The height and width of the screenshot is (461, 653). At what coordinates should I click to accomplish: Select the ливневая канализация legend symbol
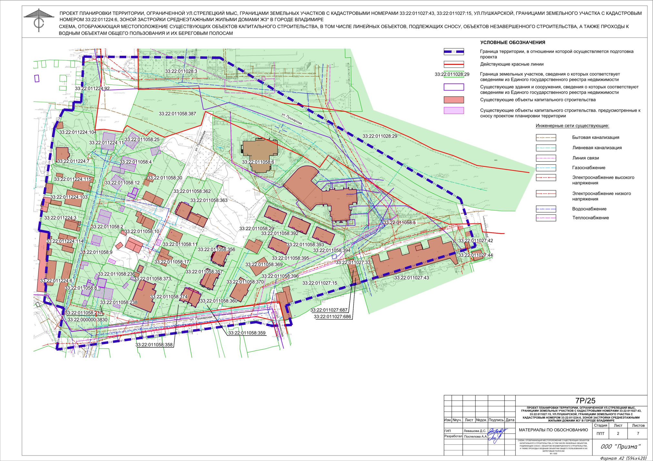pyautogui.click(x=546, y=148)
